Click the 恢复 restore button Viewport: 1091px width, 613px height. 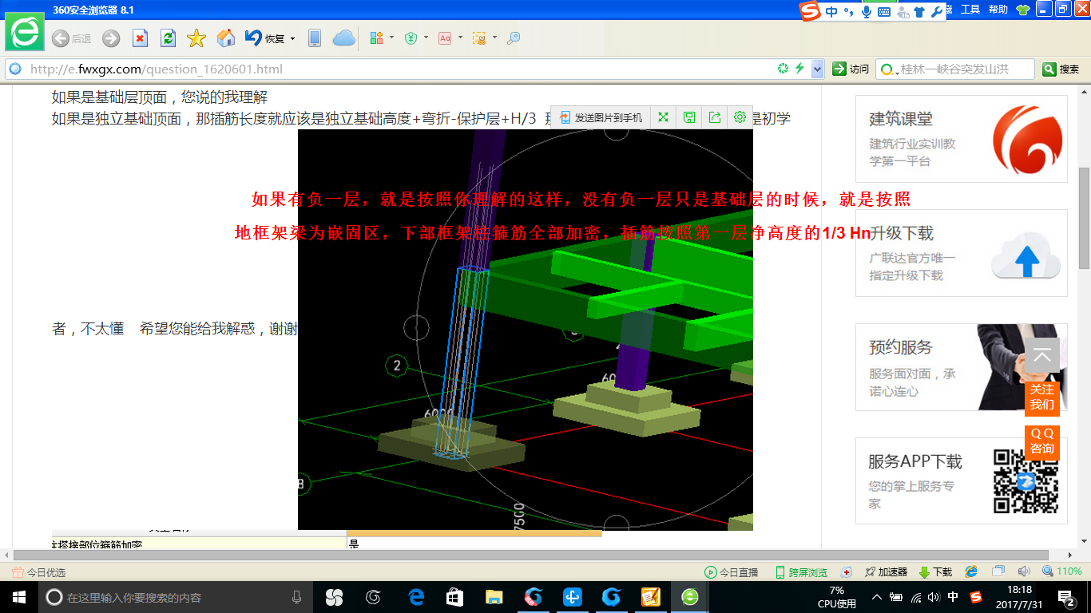tap(265, 38)
